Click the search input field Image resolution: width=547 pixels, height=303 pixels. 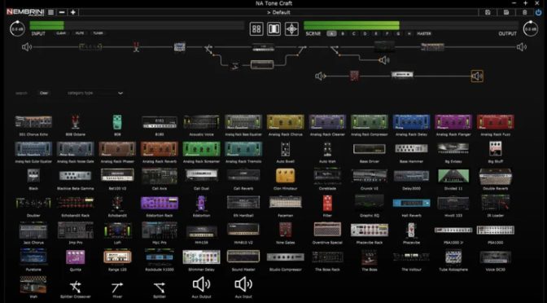[24, 93]
